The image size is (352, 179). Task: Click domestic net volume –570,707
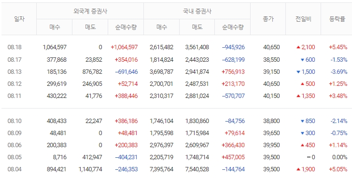(233, 96)
